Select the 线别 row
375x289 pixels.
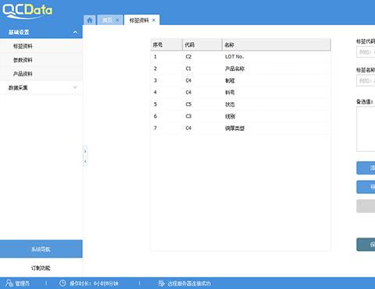pyautogui.click(x=241, y=116)
